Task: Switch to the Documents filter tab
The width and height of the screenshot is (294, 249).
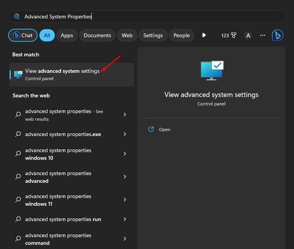Action: point(97,35)
